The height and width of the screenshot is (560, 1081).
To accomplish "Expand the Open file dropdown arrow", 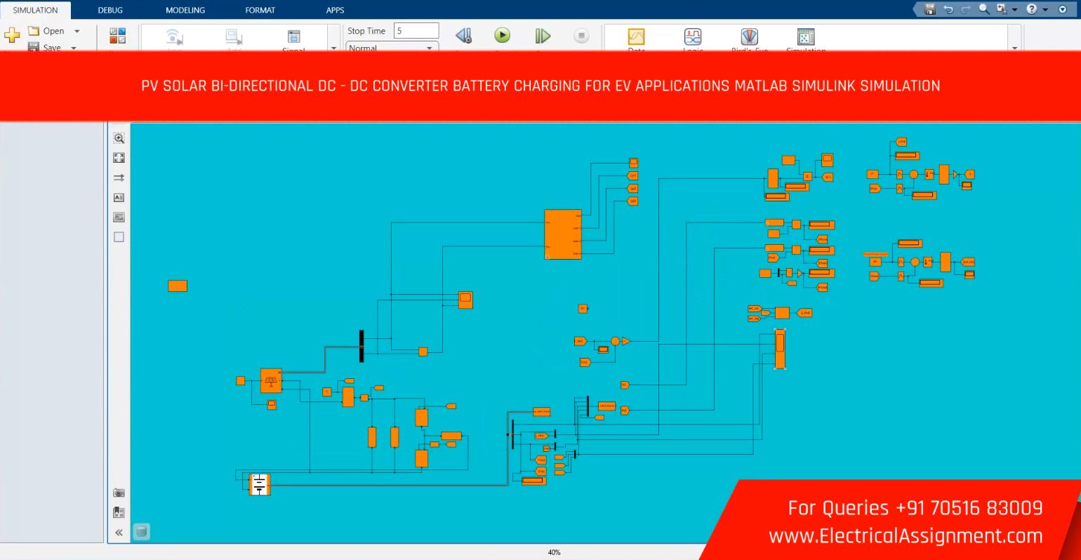I will coord(77,31).
